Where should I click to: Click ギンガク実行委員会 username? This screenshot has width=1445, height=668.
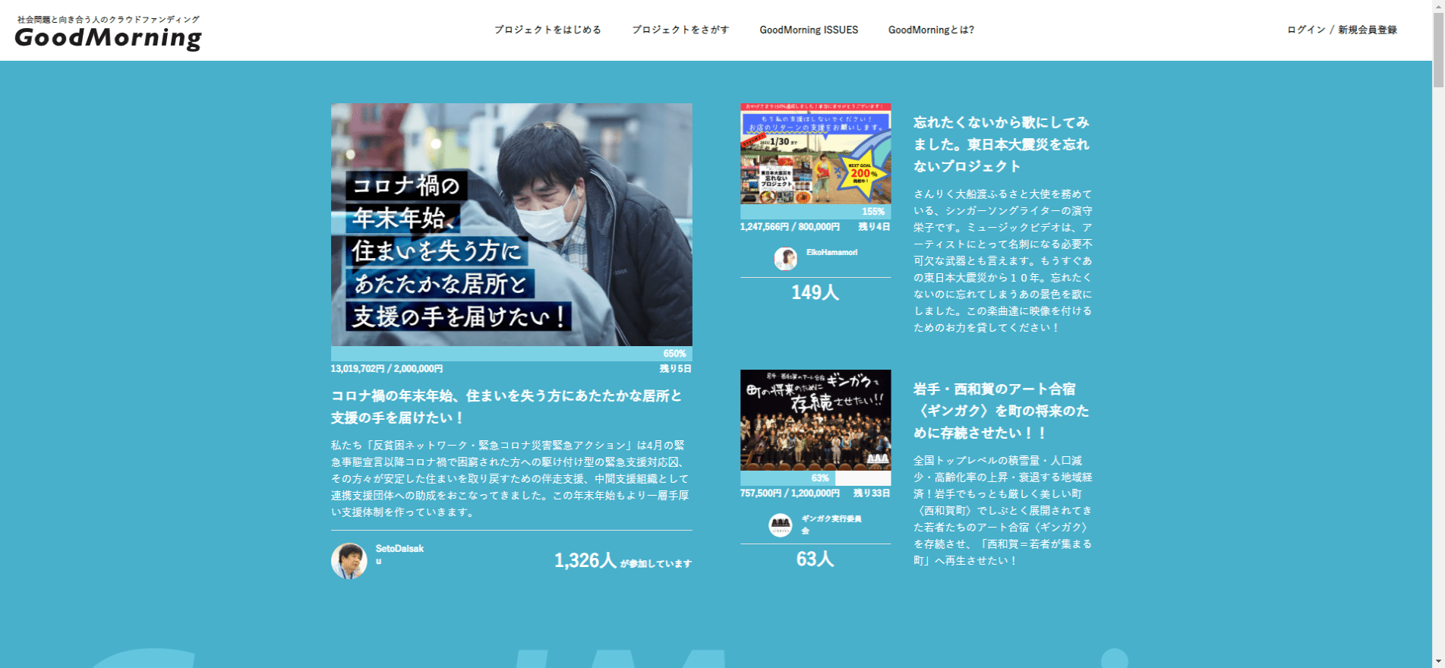(x=831, y=524)
